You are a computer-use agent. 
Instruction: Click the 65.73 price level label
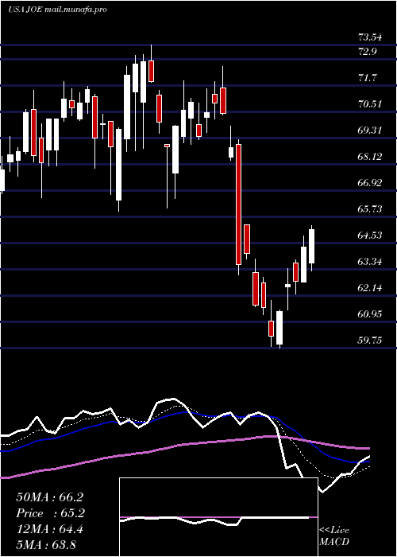(370, 208)
